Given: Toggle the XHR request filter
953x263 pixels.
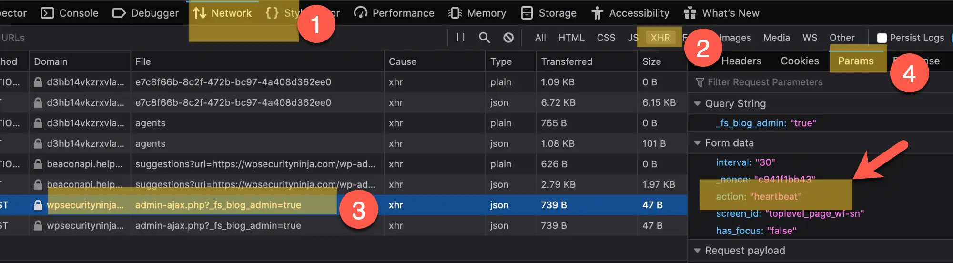Looking at the screenshot, I should click(x=660, y=38).
